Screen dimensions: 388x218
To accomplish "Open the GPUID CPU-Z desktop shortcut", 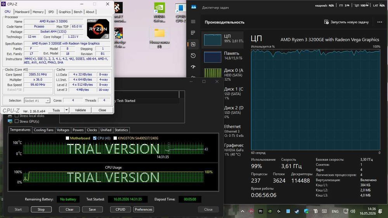I will pyautogui.click(x=181, y=12).
